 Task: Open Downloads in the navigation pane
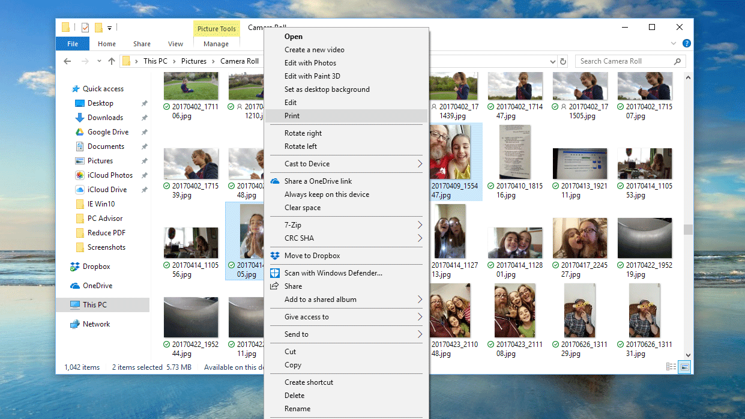pyautogui.click(x=100, y=118)
